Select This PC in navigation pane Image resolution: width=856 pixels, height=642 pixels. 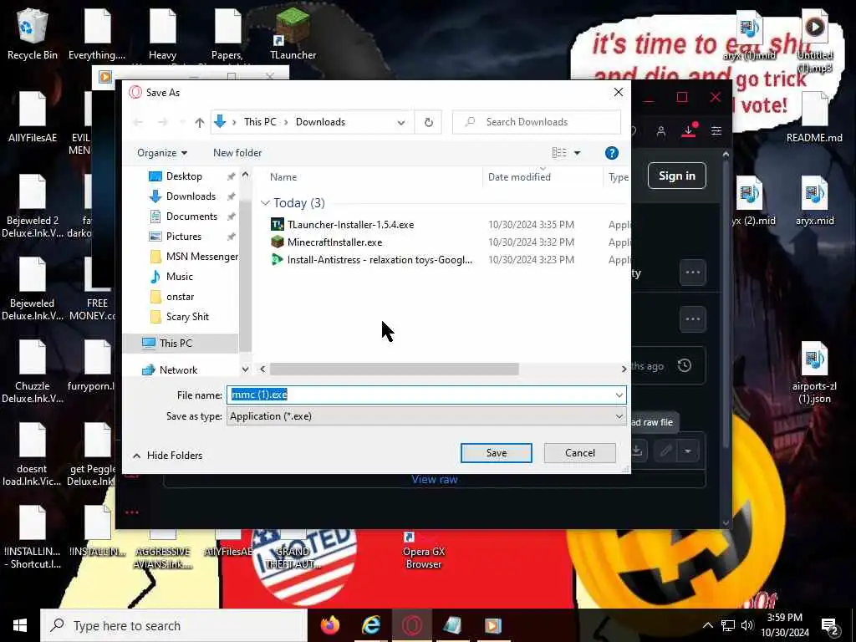[x=176, y=344]
